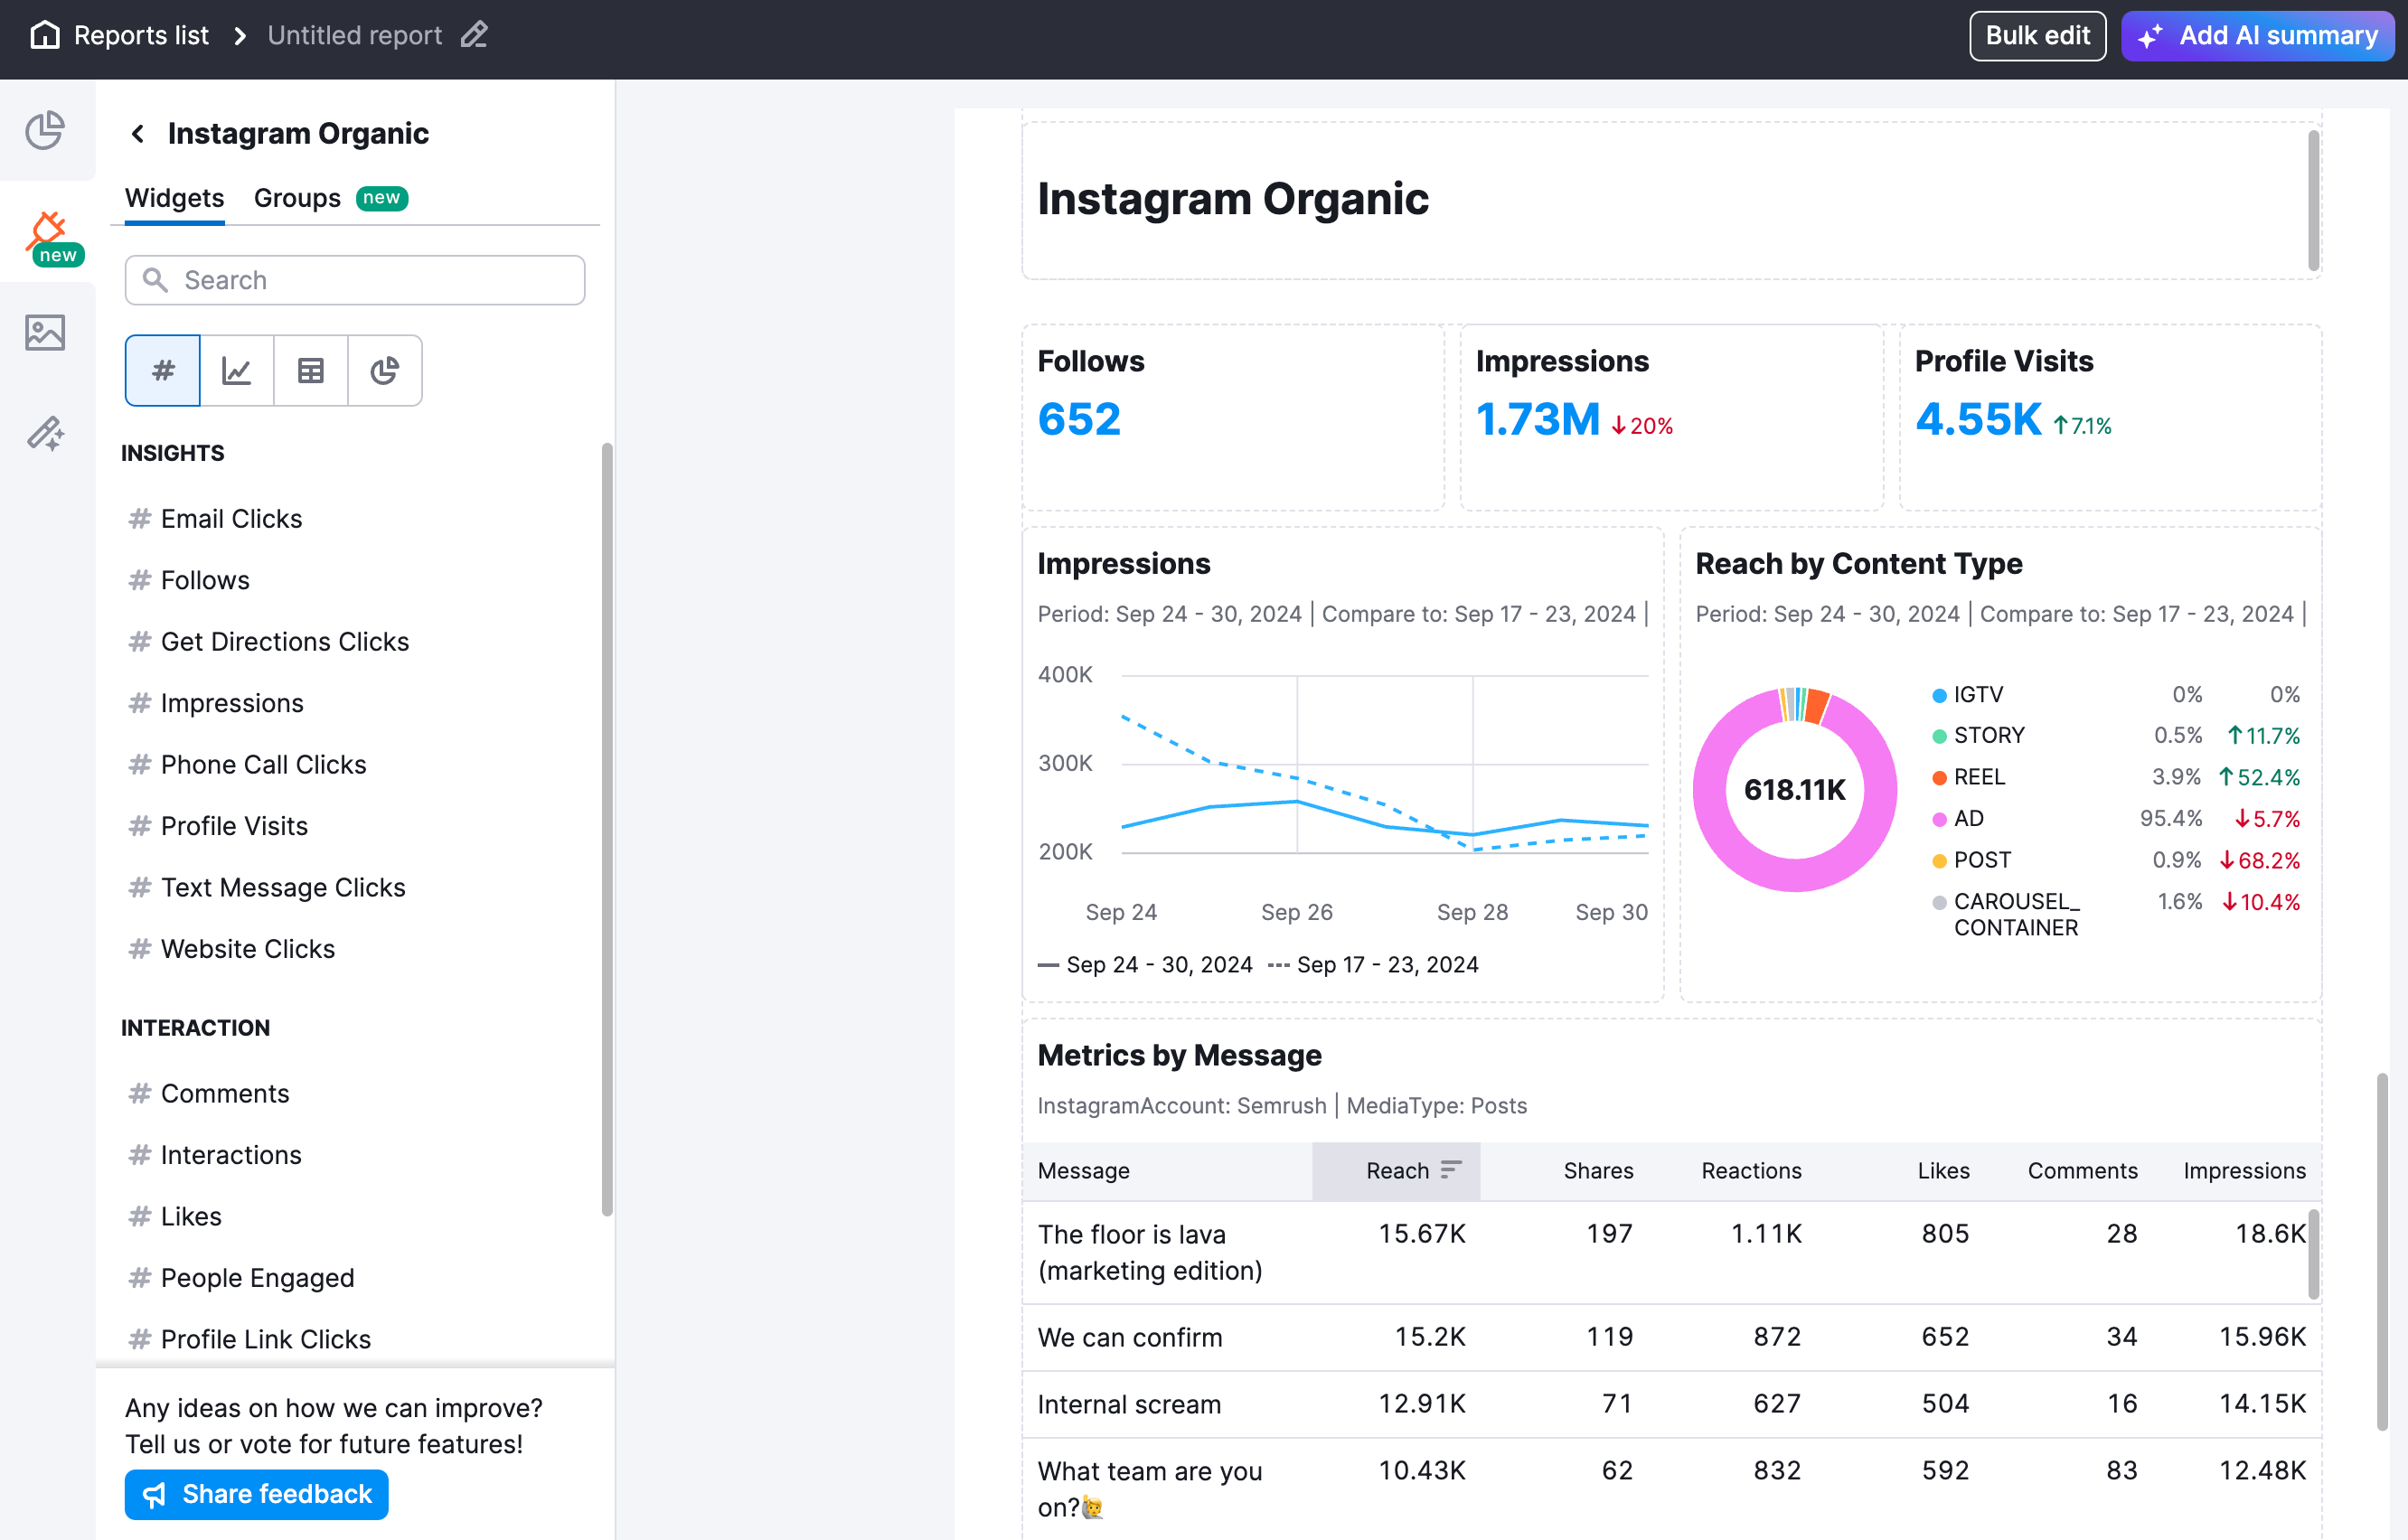Select the pie-chart panel icon at sidebar top
This screenshot has height=1540, width=2408.
pyautogui.click(x=45, y=131)
